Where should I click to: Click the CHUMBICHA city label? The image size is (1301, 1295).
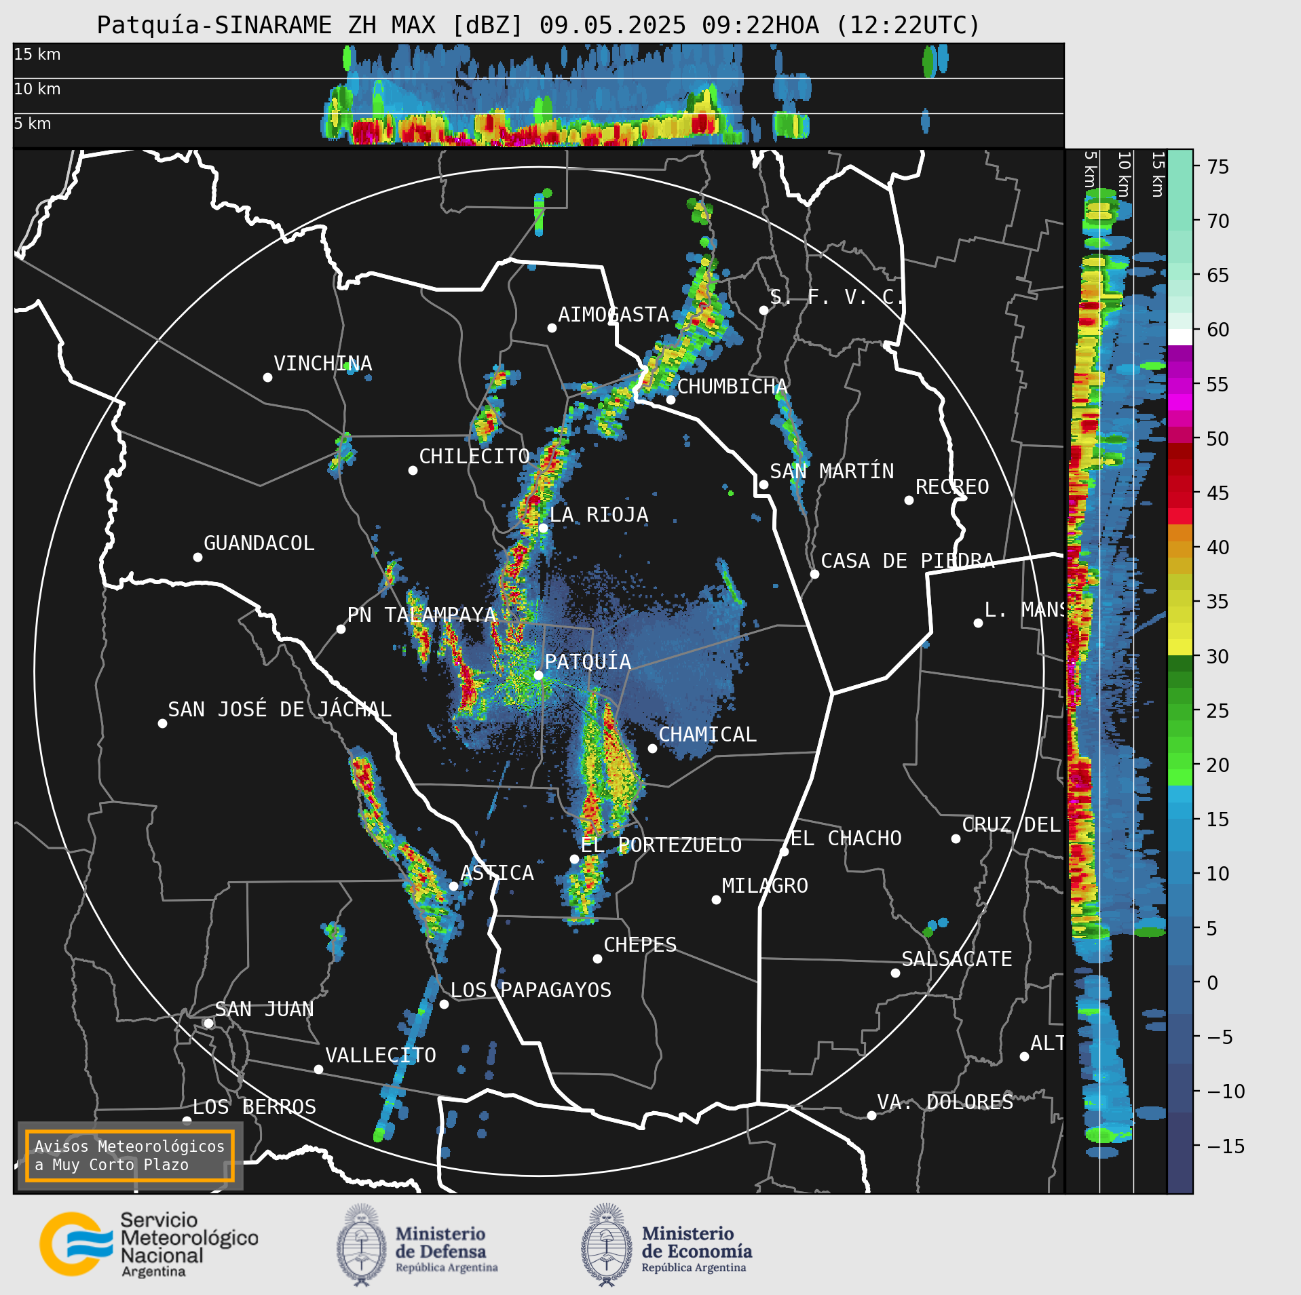[x=732, y=386]
